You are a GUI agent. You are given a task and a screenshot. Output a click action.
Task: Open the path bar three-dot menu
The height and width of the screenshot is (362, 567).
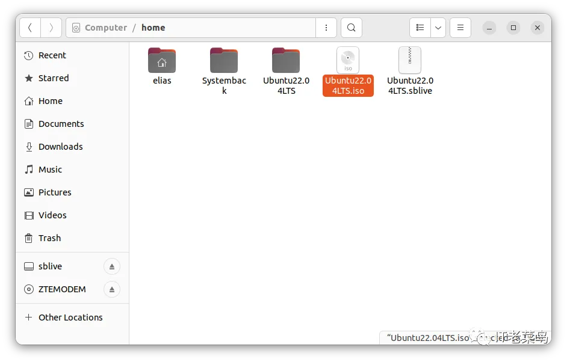[x=326, y=28]
